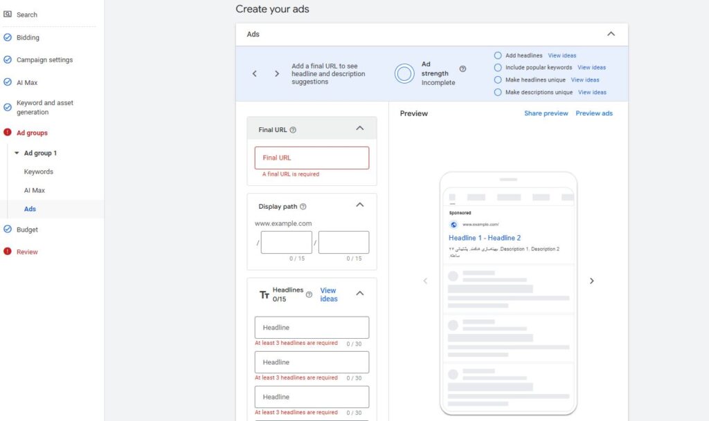Collapse Ad group 1 tree item

(17, 153)
